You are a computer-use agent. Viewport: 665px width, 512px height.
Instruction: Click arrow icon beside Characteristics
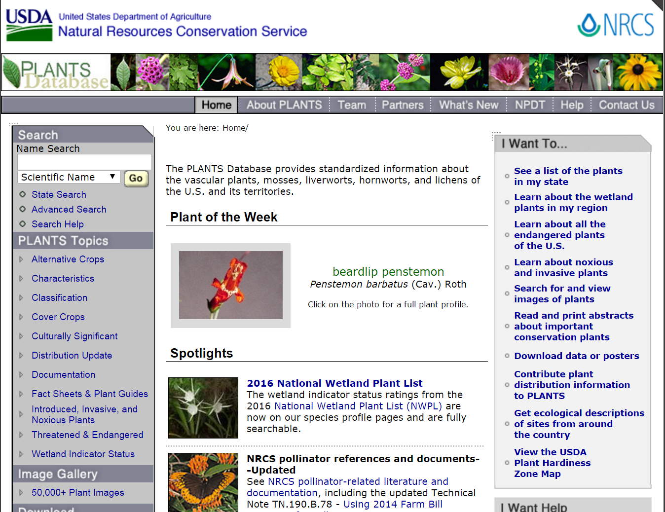[21, 279]
